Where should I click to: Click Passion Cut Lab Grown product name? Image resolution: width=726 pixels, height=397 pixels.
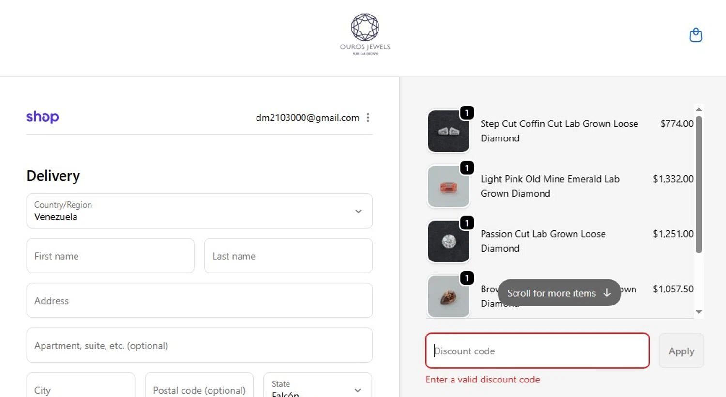point(543,241)
